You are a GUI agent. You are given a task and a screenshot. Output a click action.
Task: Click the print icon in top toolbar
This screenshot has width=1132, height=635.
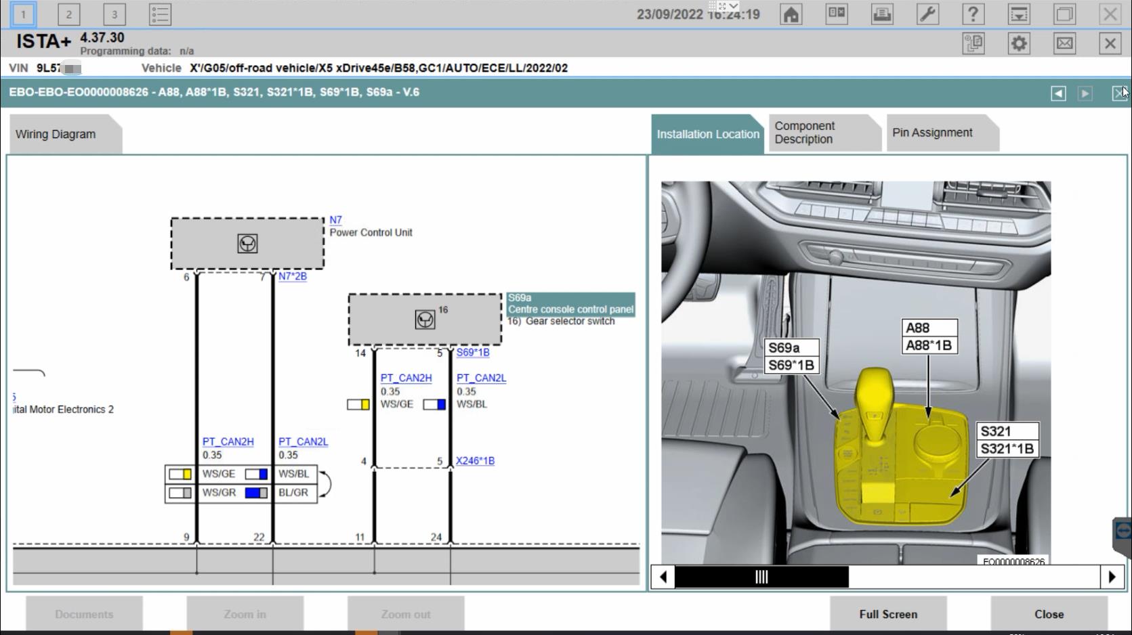(x=882, y=14)
